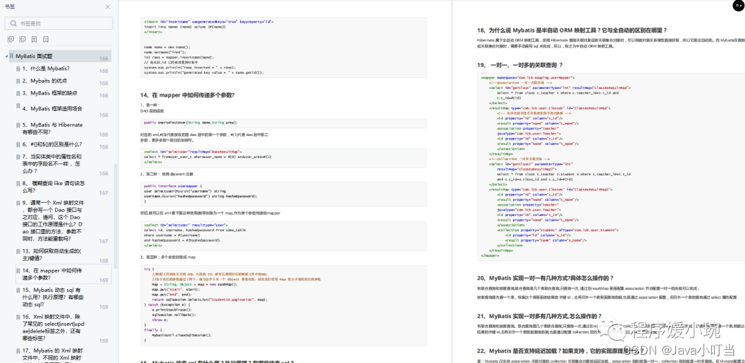This screenshot has height=363, width=745.
Task: Click code line public interface usermapper {
Action: 172,186
